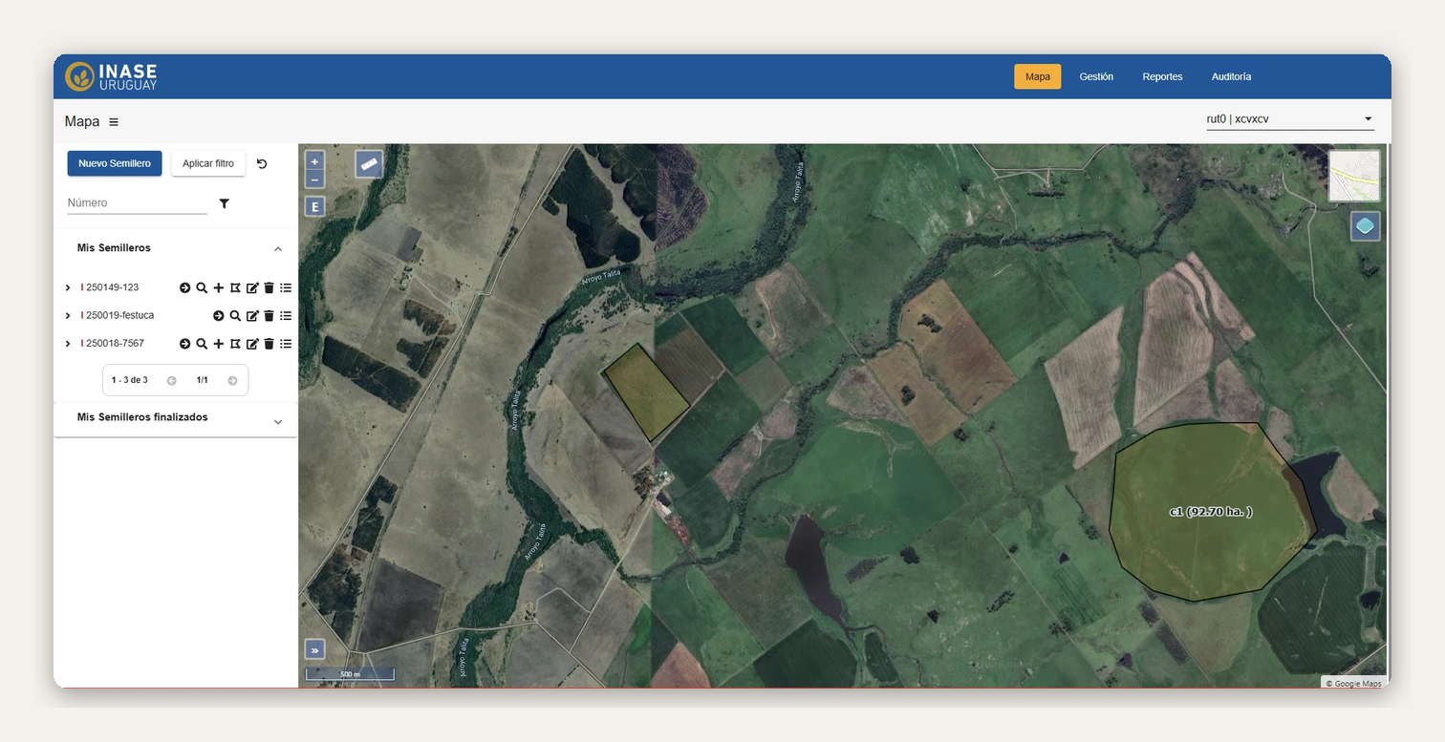Click the go-to arrow icon for 250149-123
The height and width of the screenshot is (742, 1445).
pyautogui.click(x=185, y=287)
